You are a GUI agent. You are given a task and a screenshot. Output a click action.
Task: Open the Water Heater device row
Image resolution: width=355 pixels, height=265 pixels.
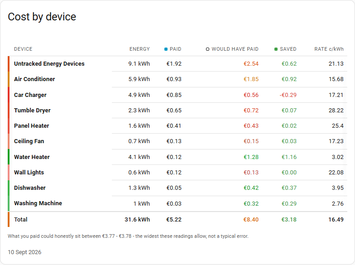tap(177, 157)
